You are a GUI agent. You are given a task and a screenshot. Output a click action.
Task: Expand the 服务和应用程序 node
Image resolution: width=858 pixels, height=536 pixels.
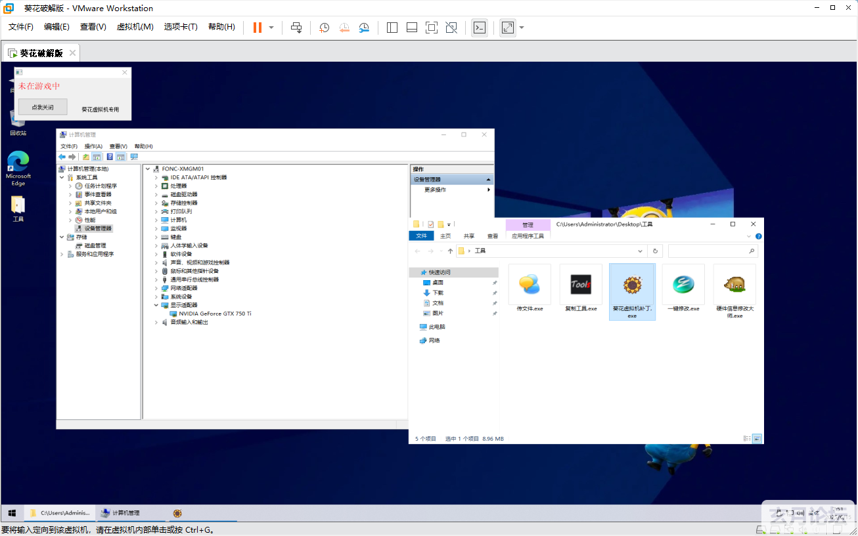click(62, 254)
